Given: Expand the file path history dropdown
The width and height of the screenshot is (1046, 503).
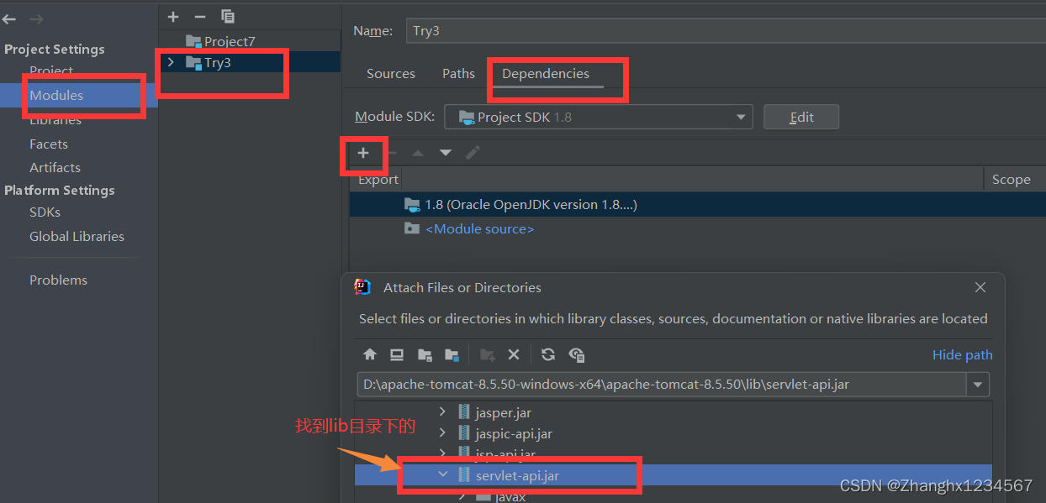Looking at the screenshot, I should click(978, 384).
